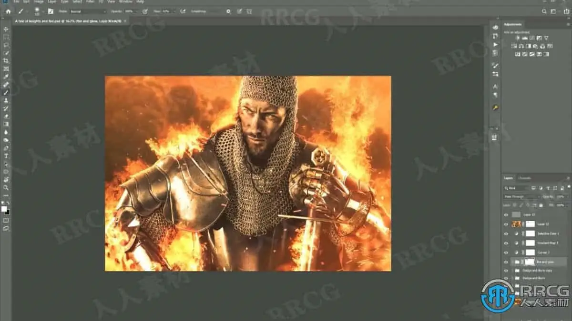Open the Swatches panel grid icon
Viewport: 572px width, 321px height.
[495, 53]
